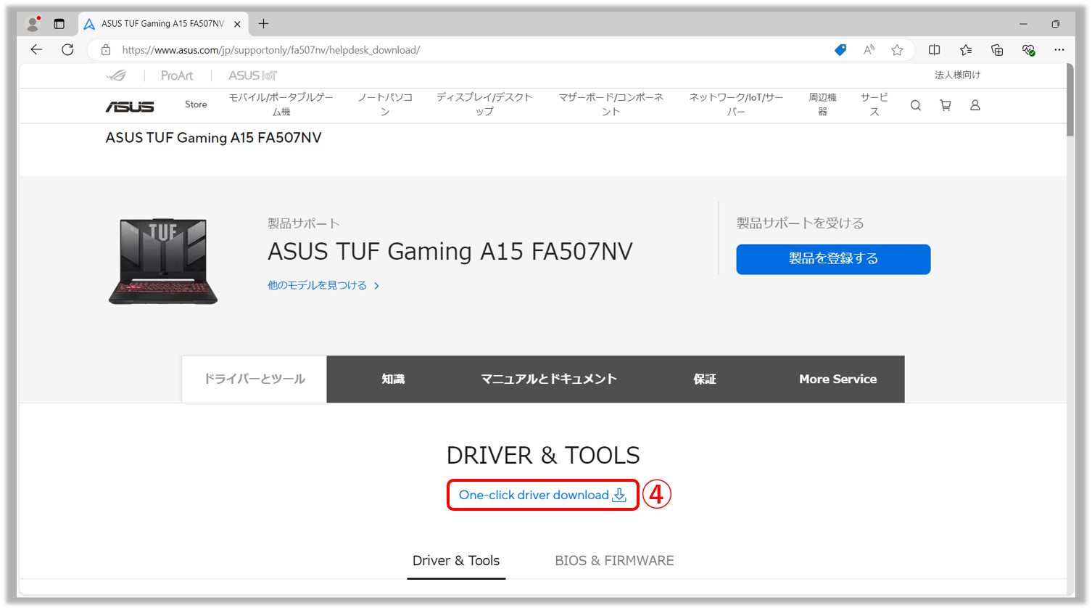Open the マザーボード/コンポーネント menu

(x=611, y=104)
